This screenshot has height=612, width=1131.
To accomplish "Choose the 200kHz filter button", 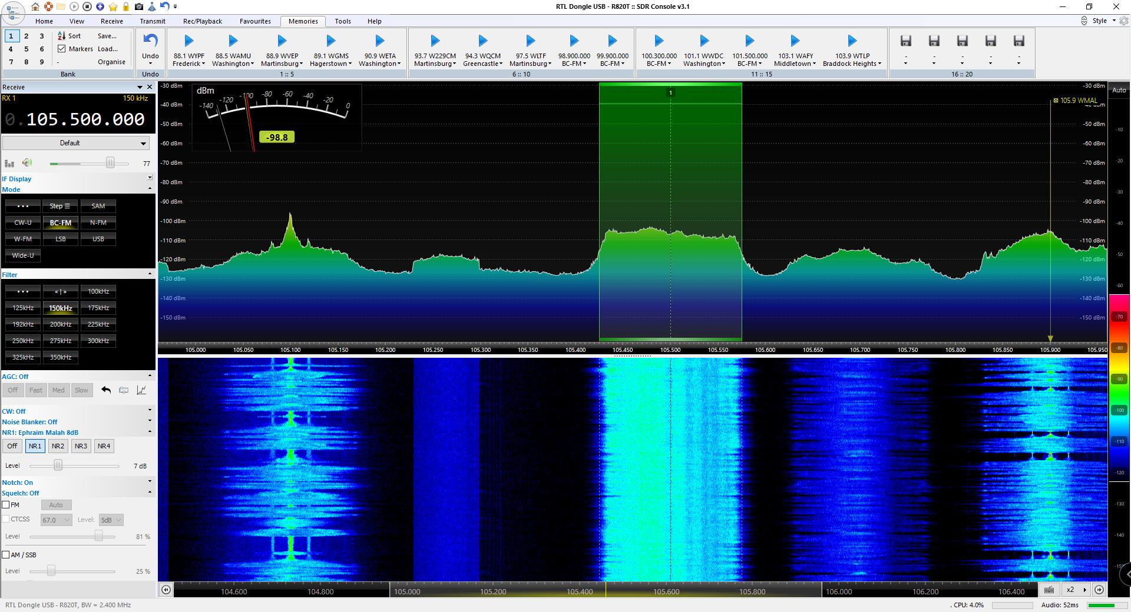I will [x=61, y=324].
